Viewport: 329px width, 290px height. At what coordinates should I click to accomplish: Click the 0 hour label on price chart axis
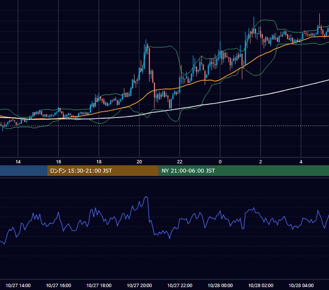220,162
